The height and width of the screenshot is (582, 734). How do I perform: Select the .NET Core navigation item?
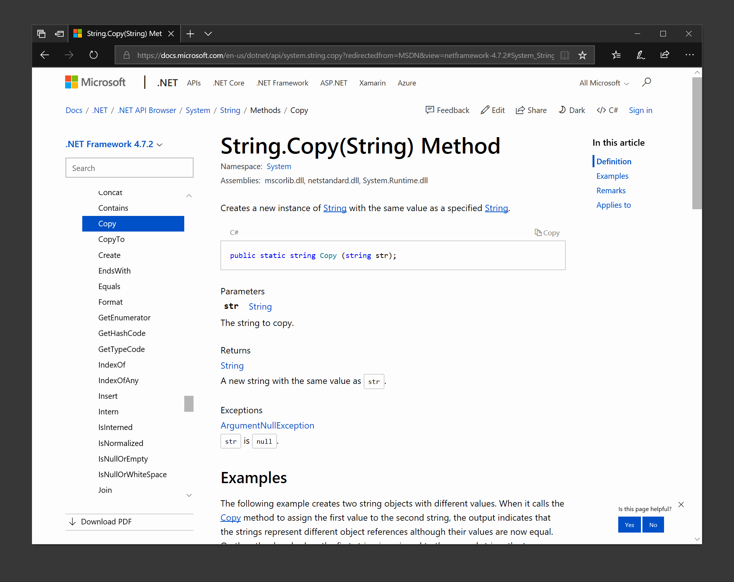[x=228, y=83]
